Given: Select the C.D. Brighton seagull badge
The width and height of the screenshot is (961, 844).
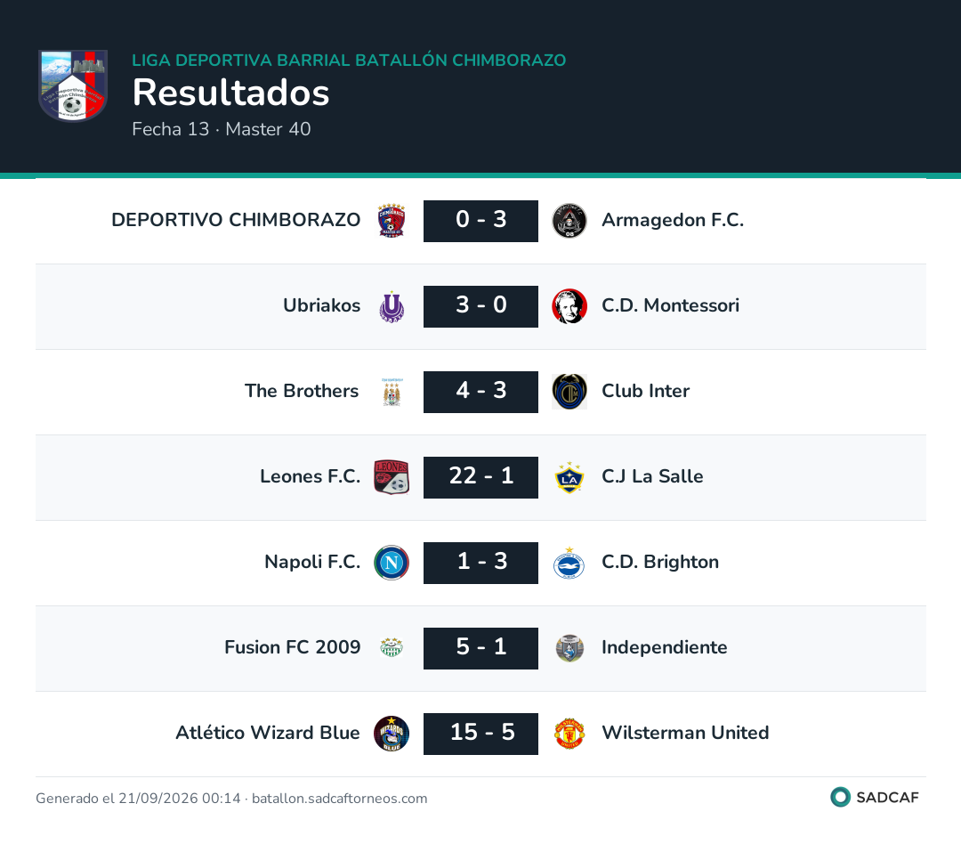Looking at the screenshot, I should [569, 563].
